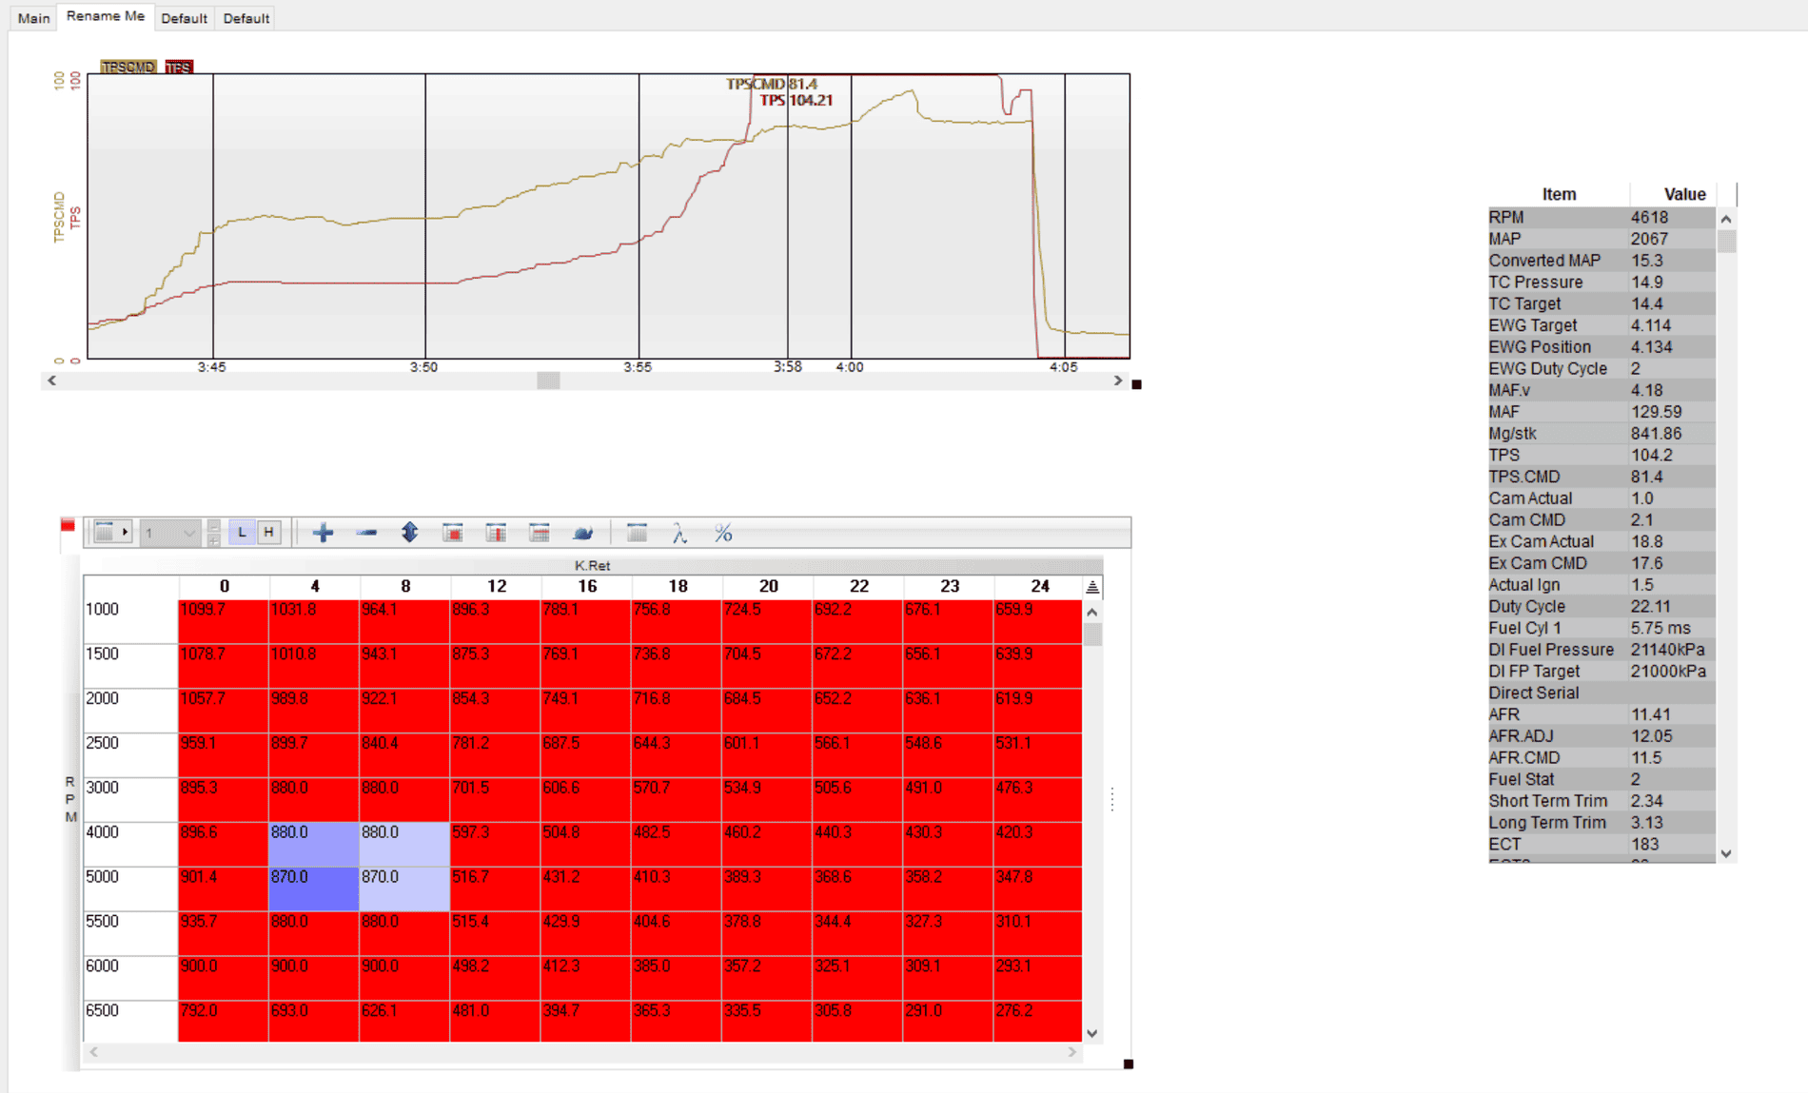Image resolution: width=1808 pixels, height=1093 pixels.
Task: Select the Rename Me tab
Action: pyautogui.click(x=106, y=16)
